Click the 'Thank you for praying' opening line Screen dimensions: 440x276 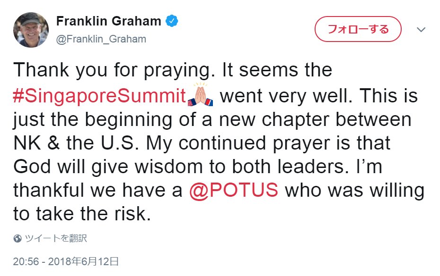114,70
